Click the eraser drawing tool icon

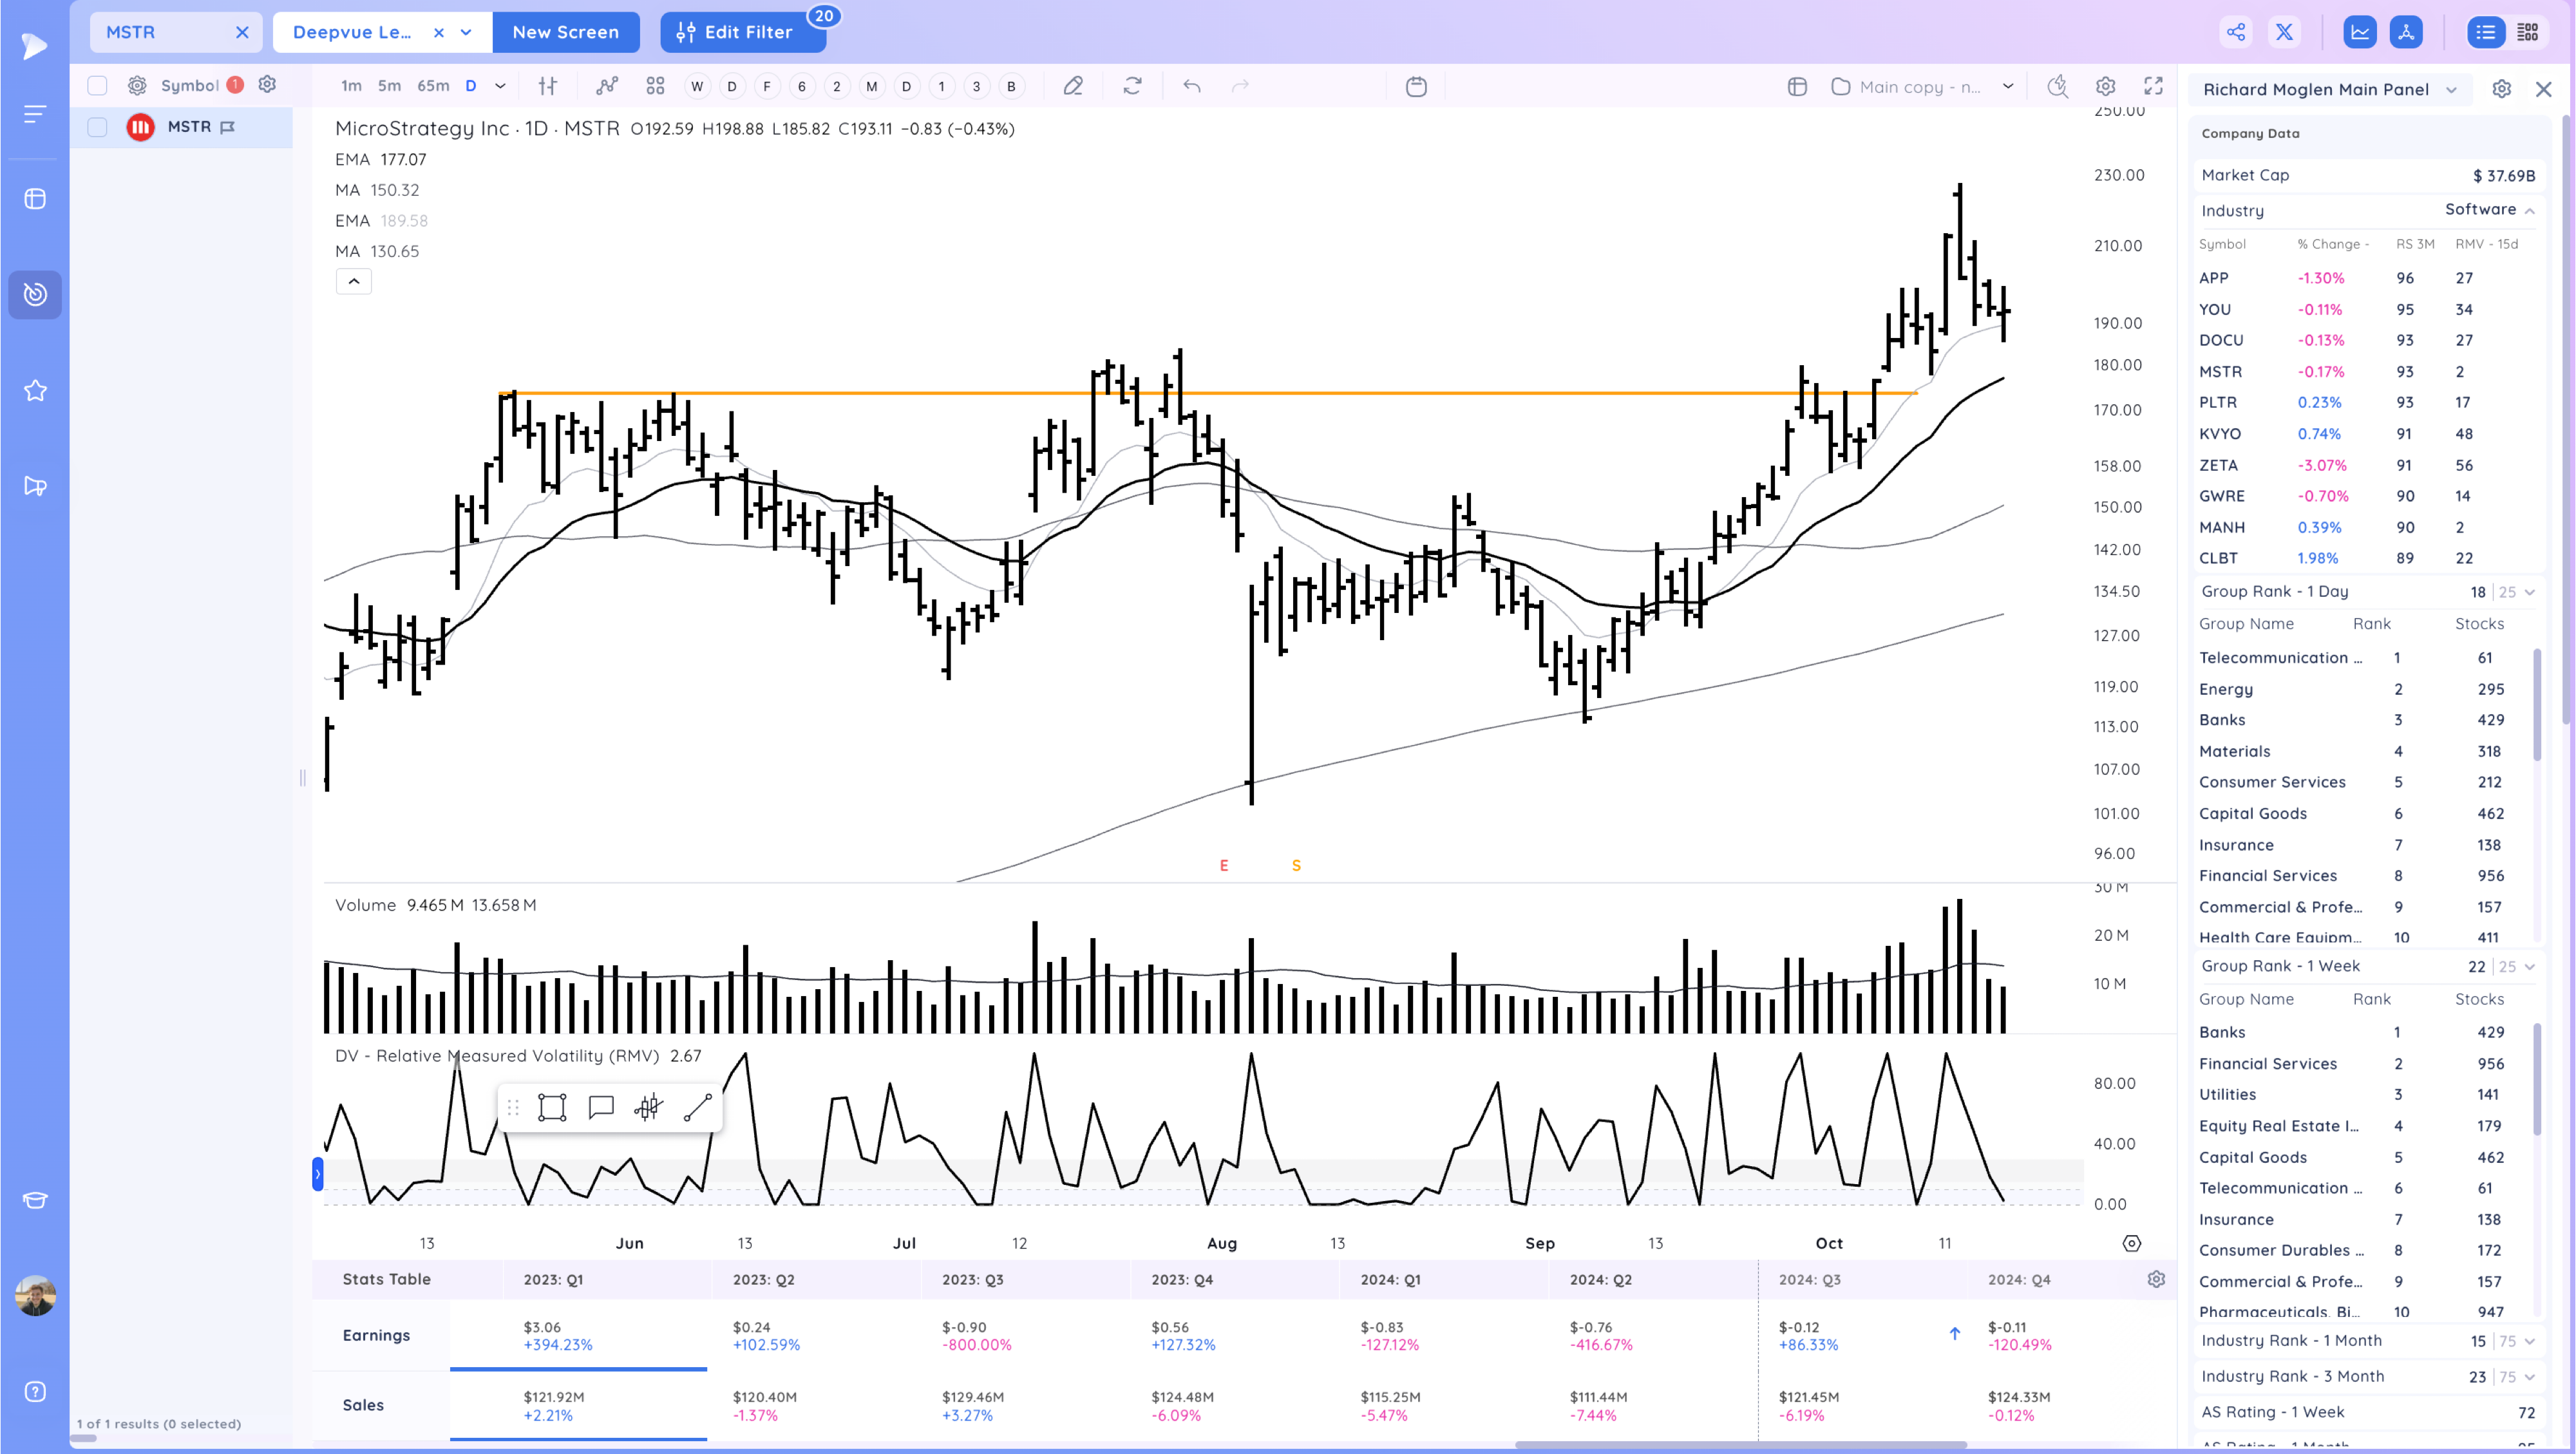[x=1073, y=86]
